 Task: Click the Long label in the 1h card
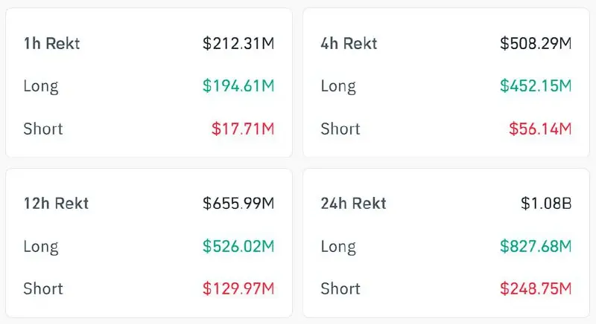tap(40, 85)
